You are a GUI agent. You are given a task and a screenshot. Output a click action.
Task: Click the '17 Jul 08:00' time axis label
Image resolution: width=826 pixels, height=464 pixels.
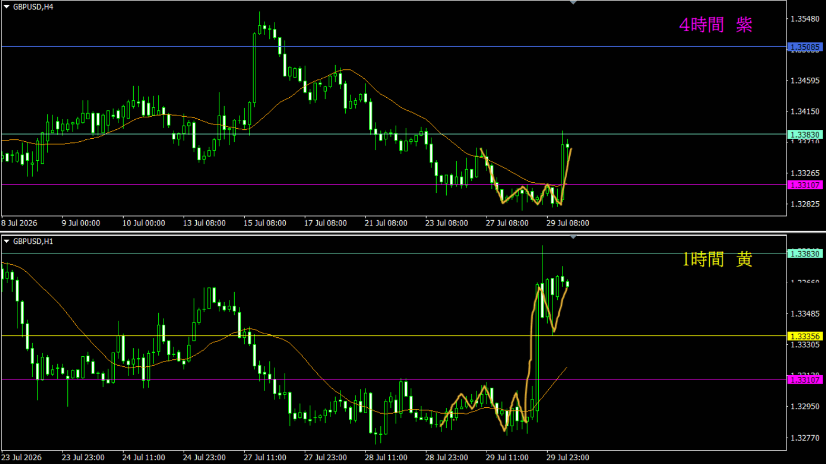click(x=325, y=223)
